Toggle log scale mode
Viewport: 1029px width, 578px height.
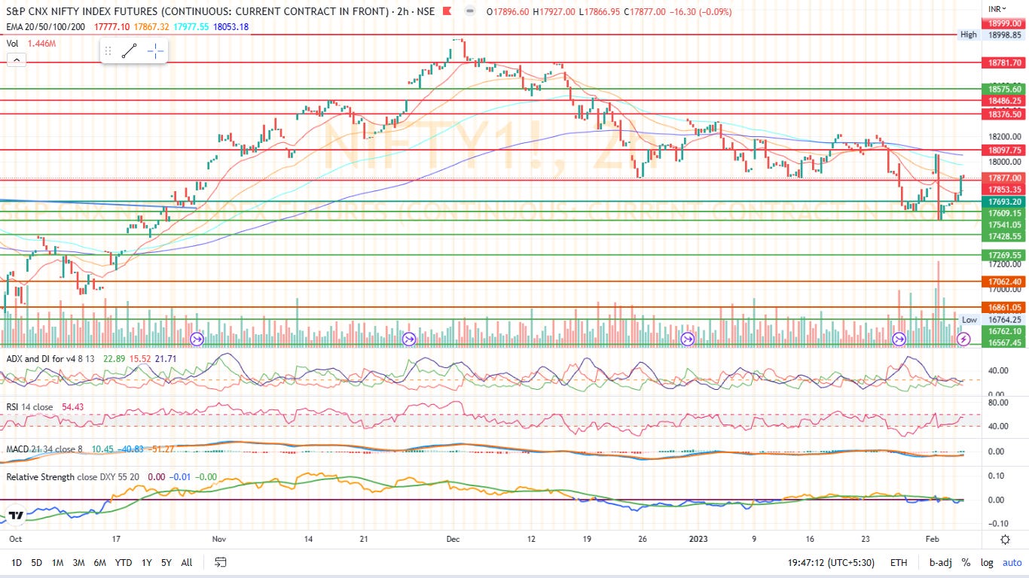(987, 562)
